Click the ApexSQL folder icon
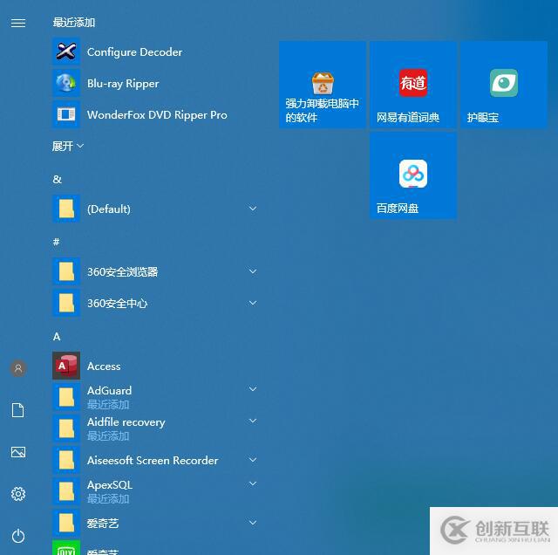 [66, 491]
